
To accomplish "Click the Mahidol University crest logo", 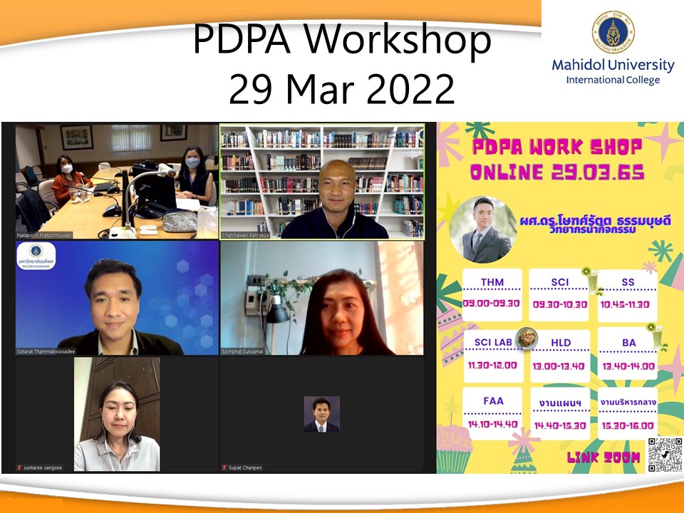I will (x=613, y=33).
